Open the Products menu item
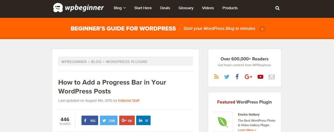This screenshot has height=132, width=334. click(x=230, y=8)
